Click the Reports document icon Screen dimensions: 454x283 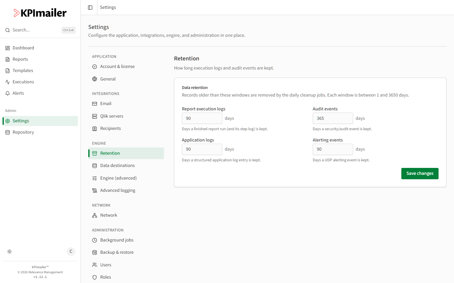(8, 59)
